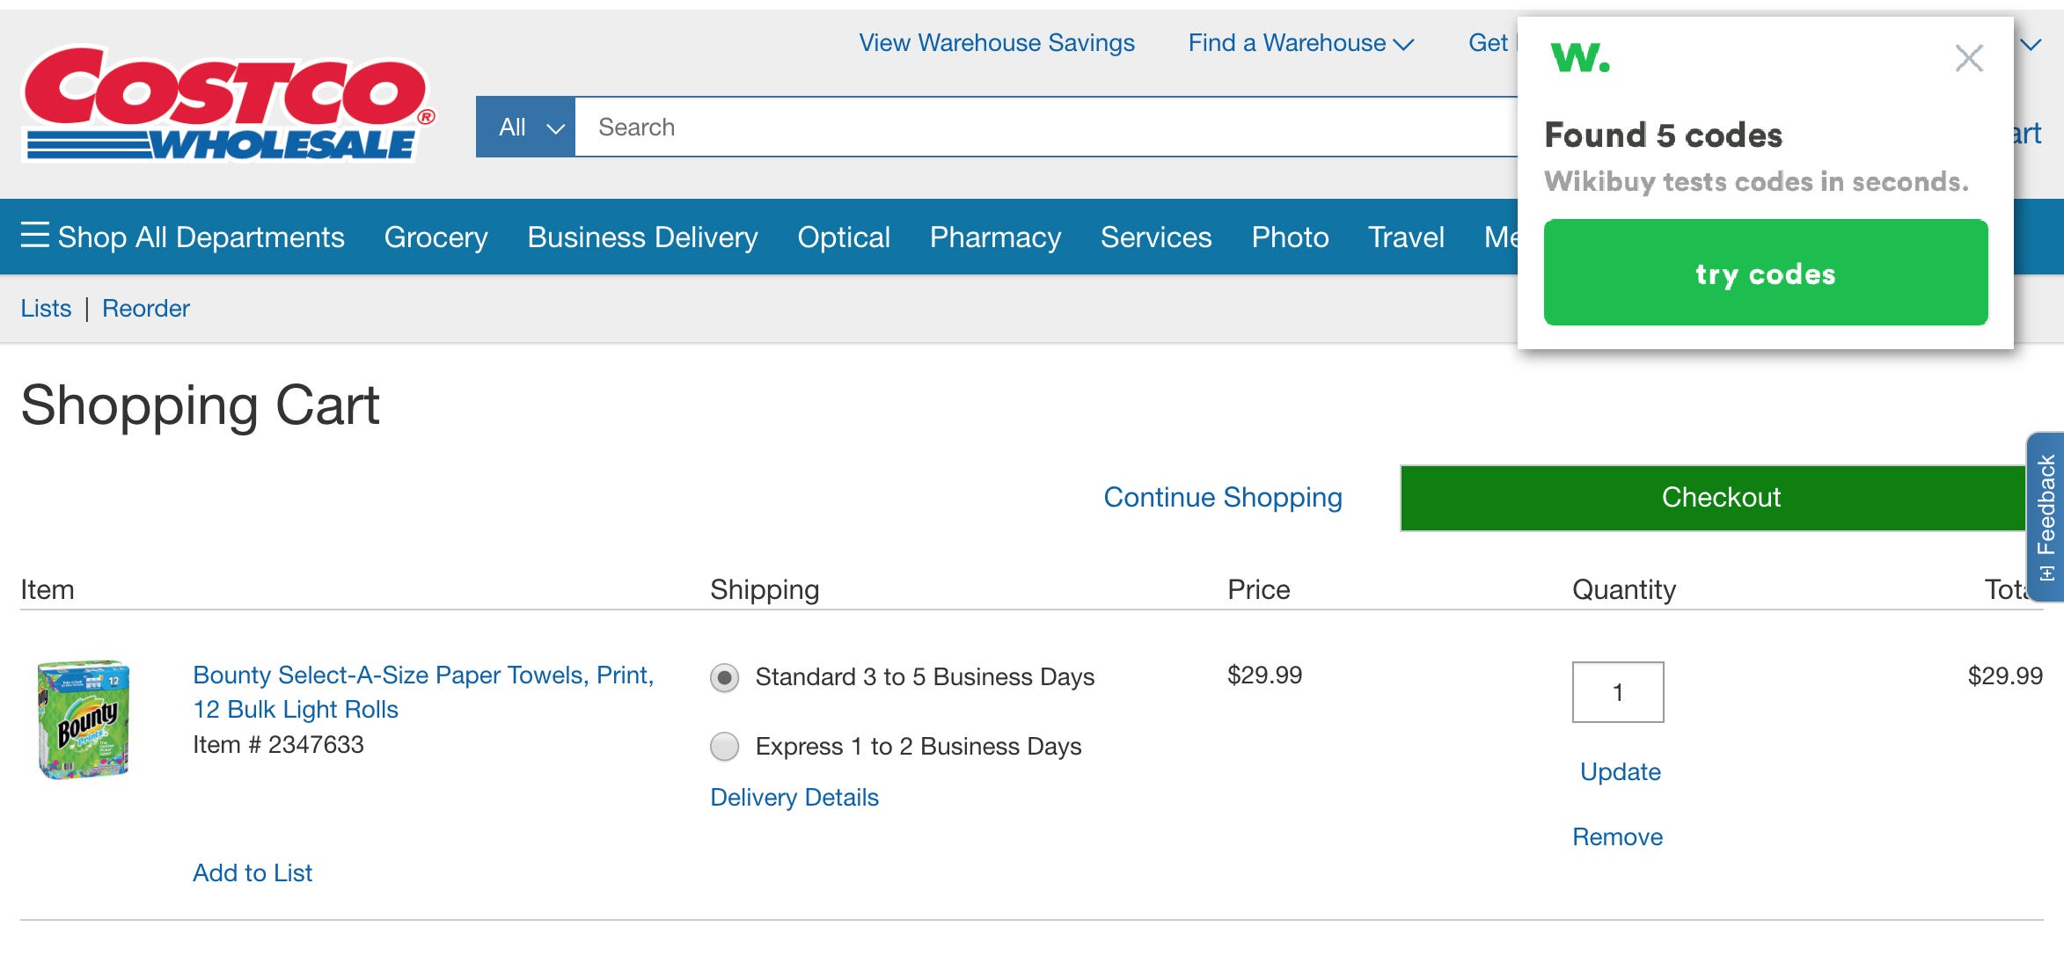Click the try codes button

(1766, 273)
